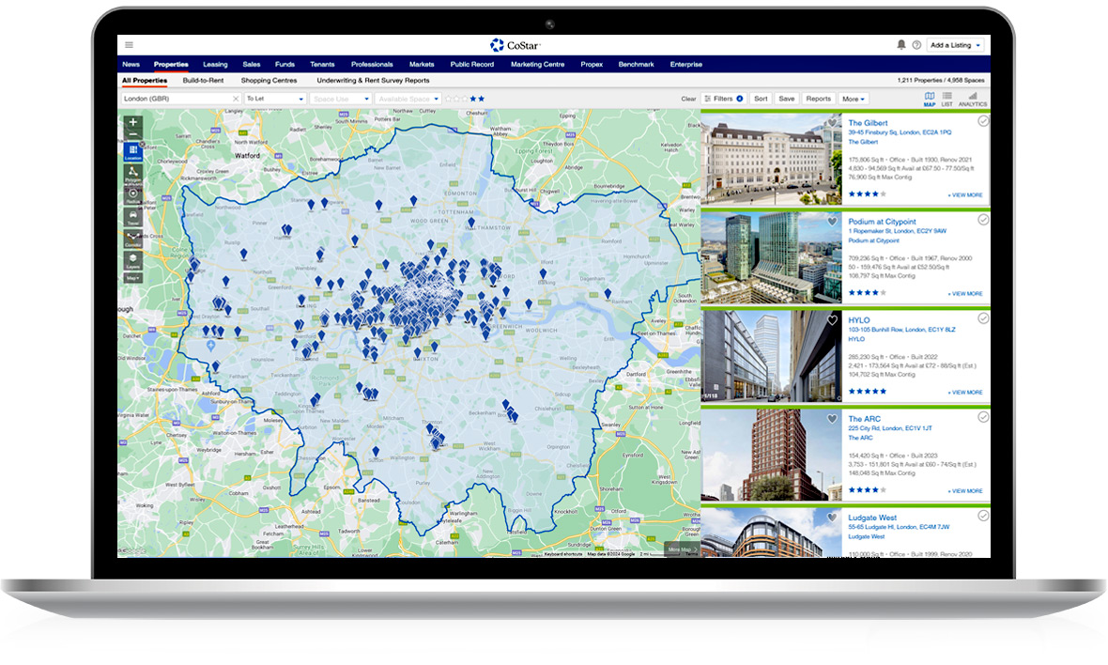The height and width of the screenshot is (665, 1108).
Task: Click the CoStar logo
Action: coord(516,45)
